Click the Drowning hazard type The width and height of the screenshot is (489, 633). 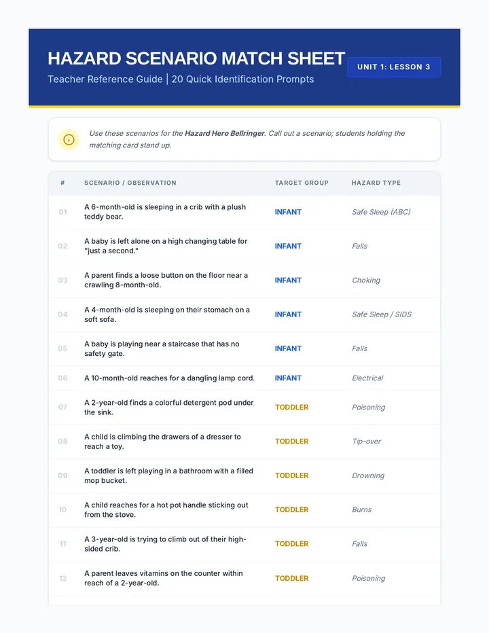tap(368, 475)
